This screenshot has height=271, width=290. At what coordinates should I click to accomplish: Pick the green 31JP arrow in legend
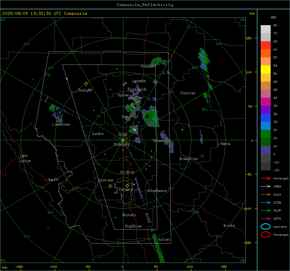point(266,210)
